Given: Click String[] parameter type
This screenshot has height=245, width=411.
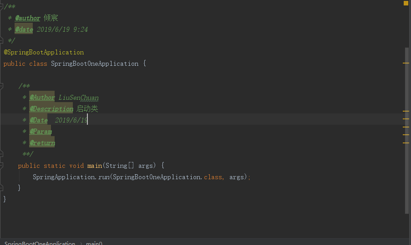Looking at the screenshot, I should tap(120, 166).
